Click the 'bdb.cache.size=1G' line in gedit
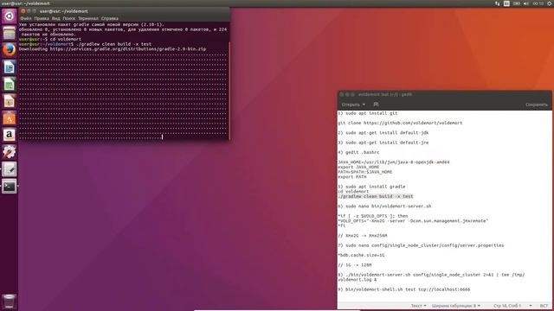This screenshot has width=554, height=311. coord(361,256)
